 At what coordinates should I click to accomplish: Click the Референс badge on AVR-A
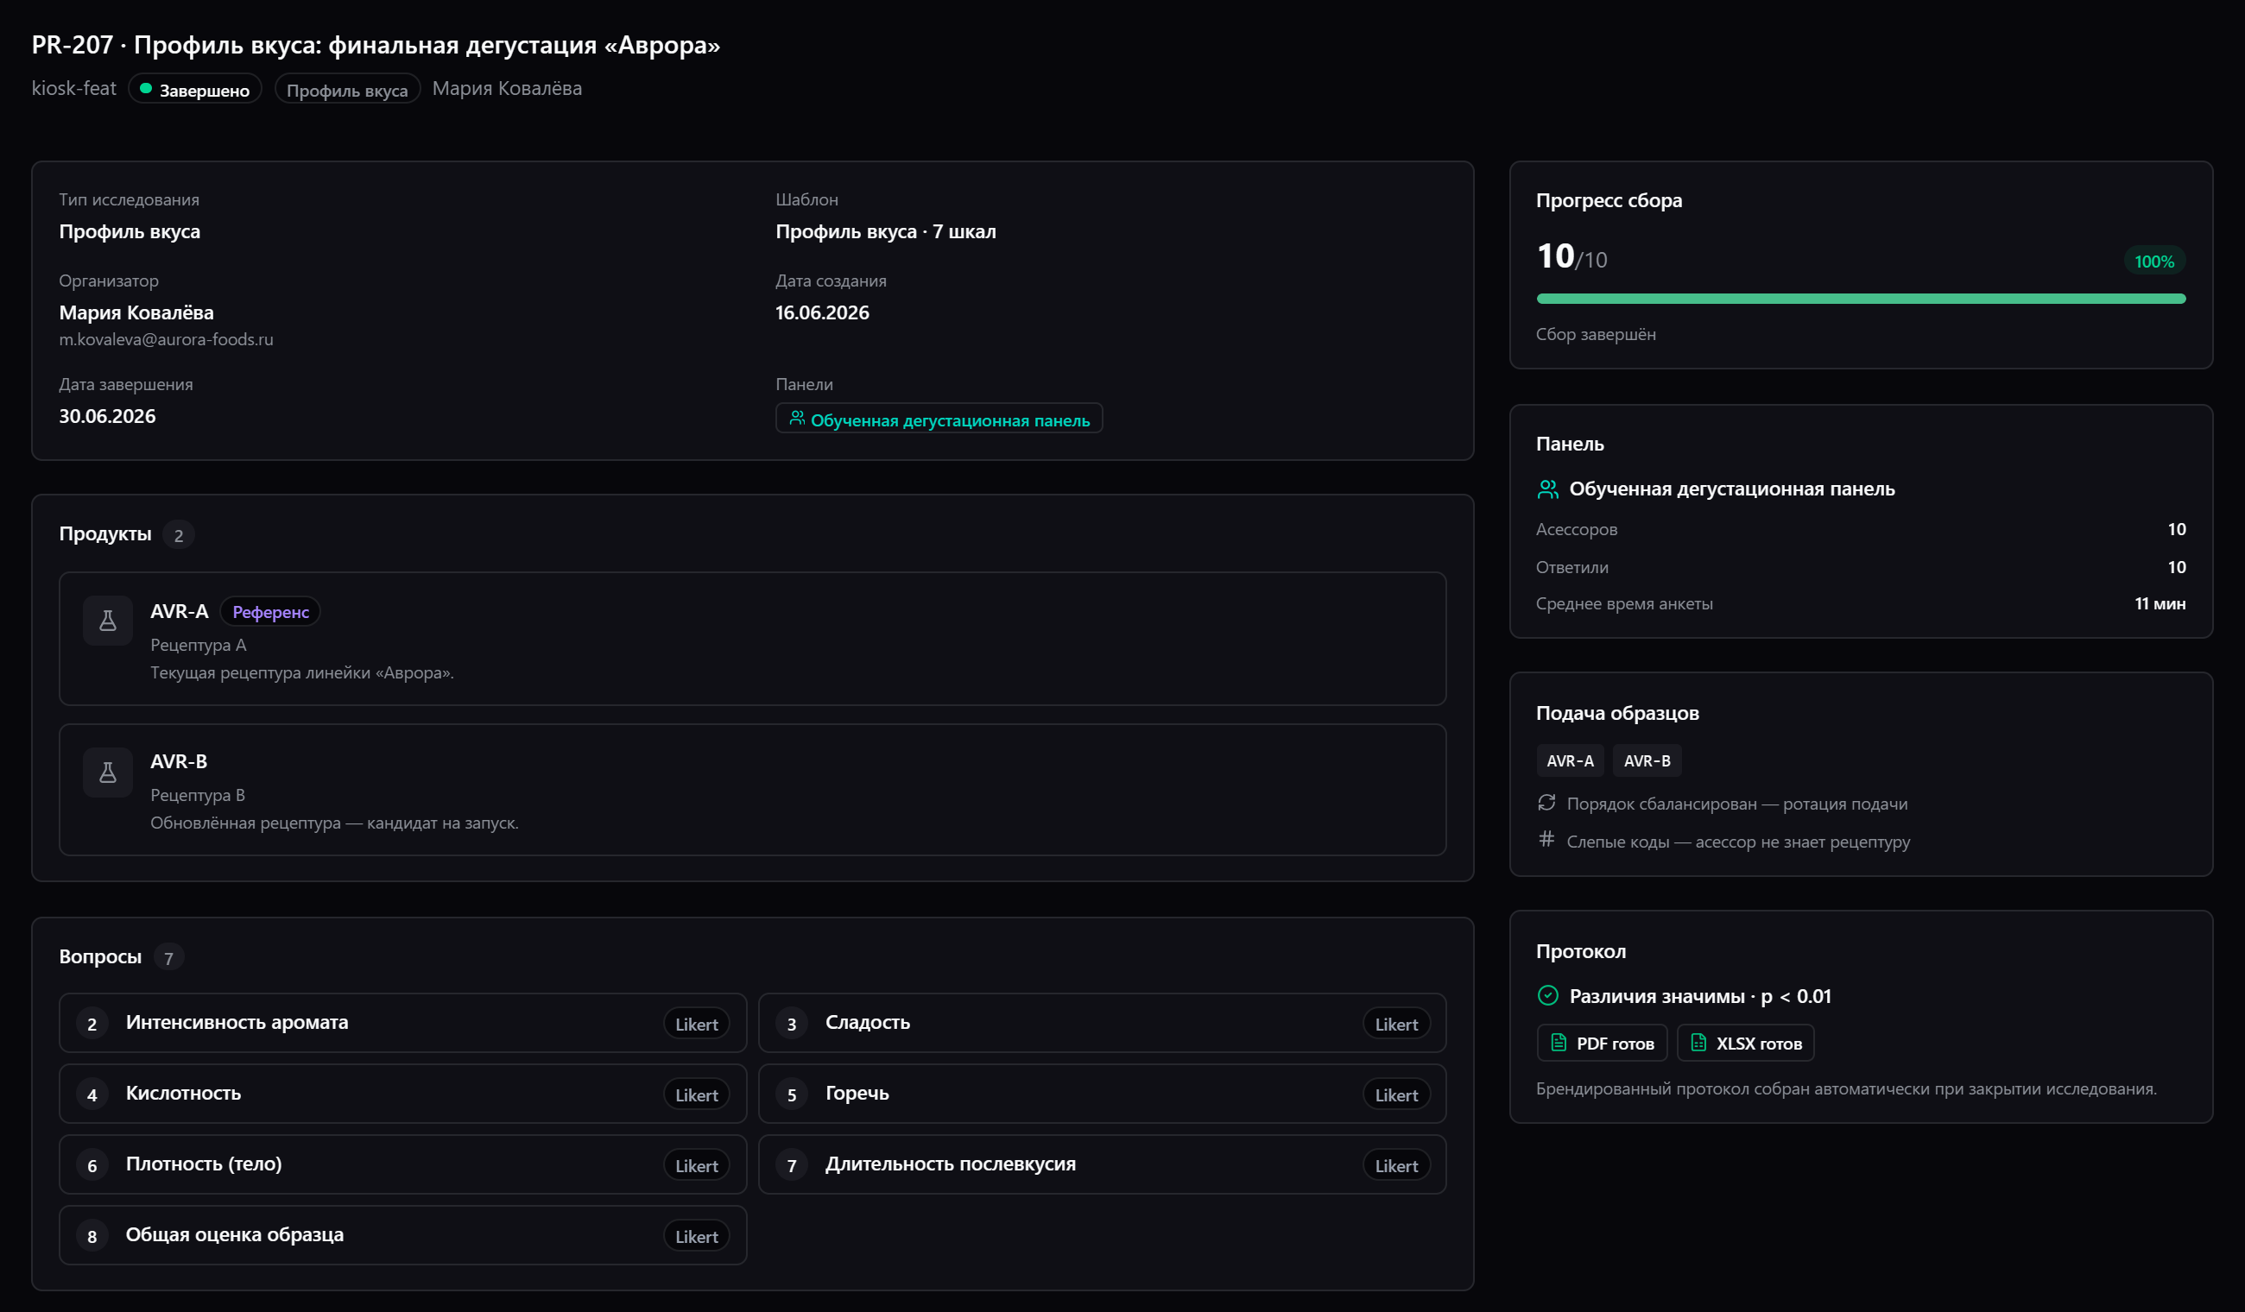pos(271,612)
